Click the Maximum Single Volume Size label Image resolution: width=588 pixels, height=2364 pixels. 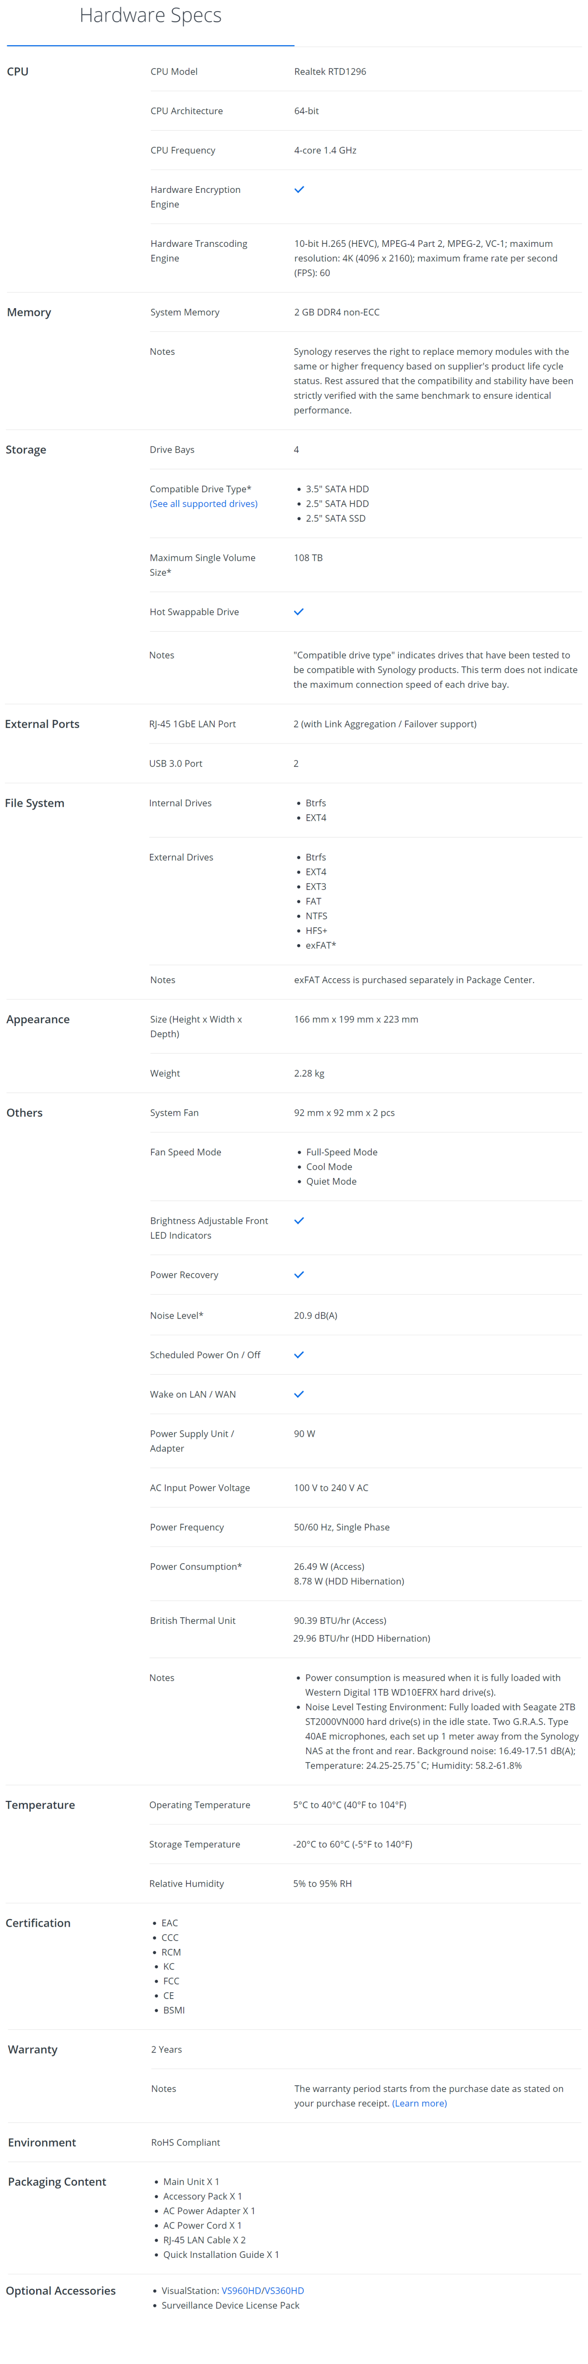(203, 565)
